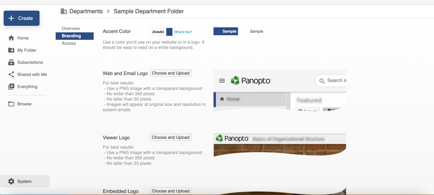Open the Everything play icon
Image resolution: width=434 pixels, height=195 pixels.
pyautogui.click(x=11, y=87)
